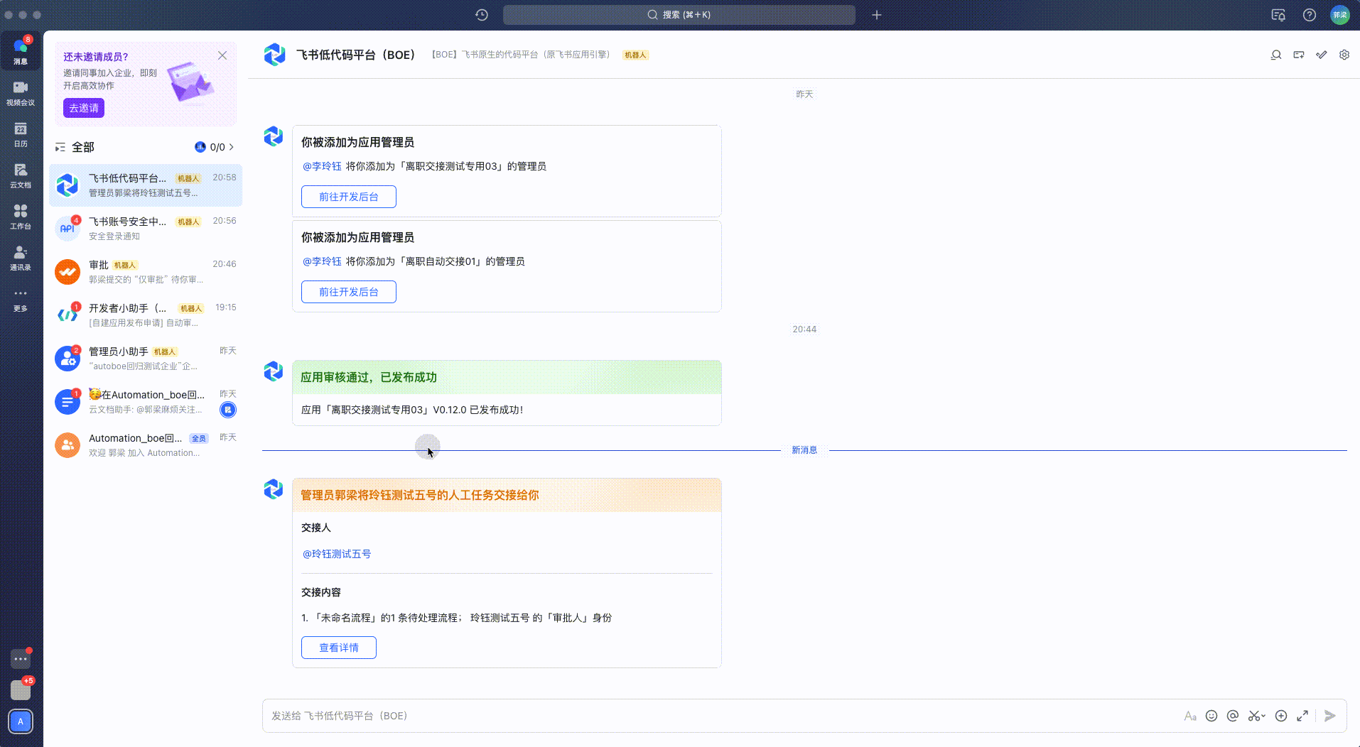
Task: Toggle rich text formatting Aa icon
Action: pos(1190,716)
